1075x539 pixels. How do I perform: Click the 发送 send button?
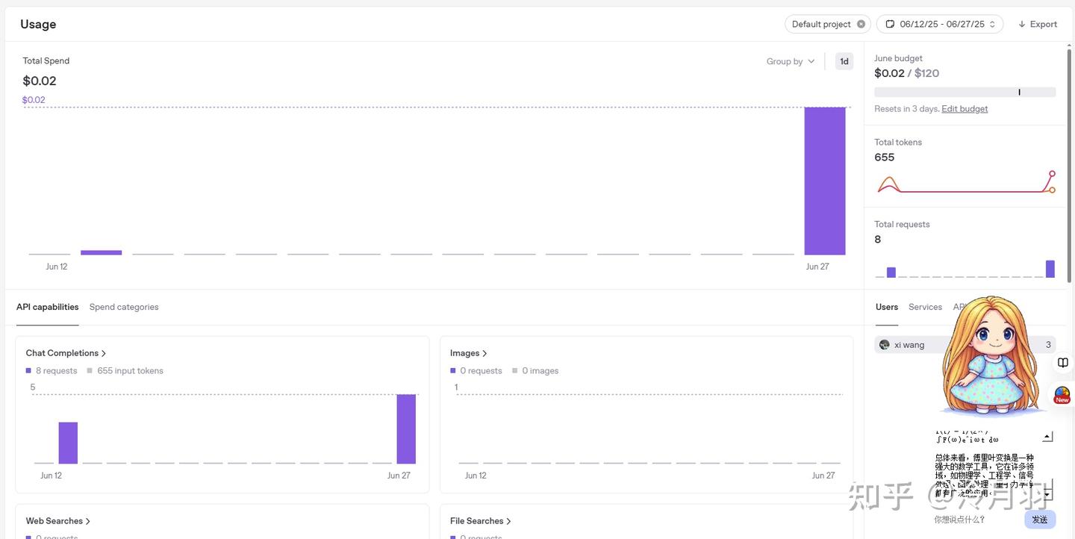coord(1040,520)
